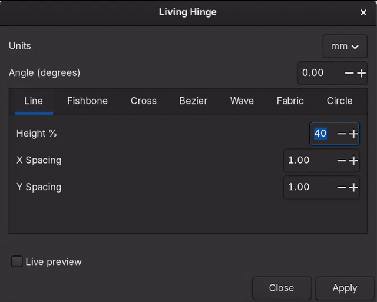The image size is (377, 302).
Task: Switch to the Cross tab
Action: (144, 101)
